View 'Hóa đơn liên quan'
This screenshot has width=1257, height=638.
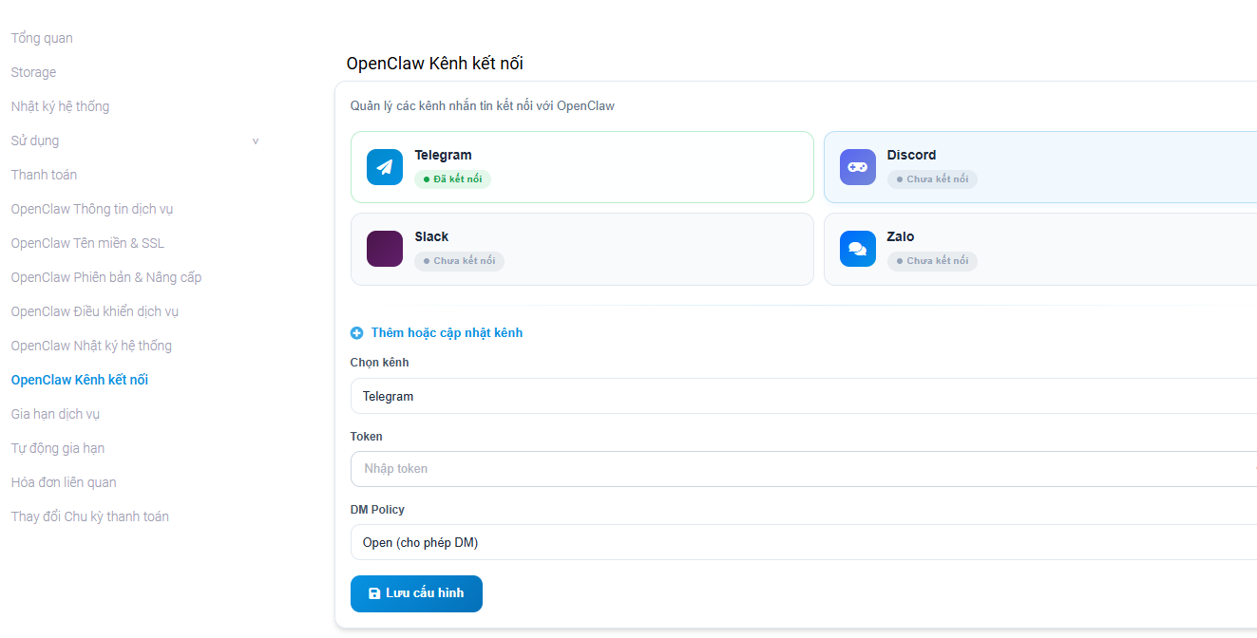pyautogui.click(x=64, y=481)
